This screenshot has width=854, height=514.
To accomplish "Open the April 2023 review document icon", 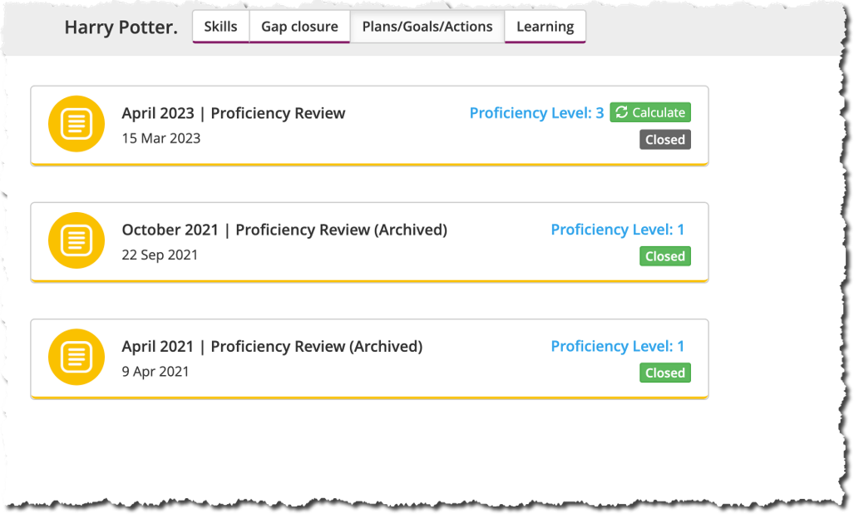I will click(77, 124).
